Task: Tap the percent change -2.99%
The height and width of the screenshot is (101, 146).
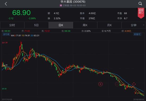Action: [32, 18]
